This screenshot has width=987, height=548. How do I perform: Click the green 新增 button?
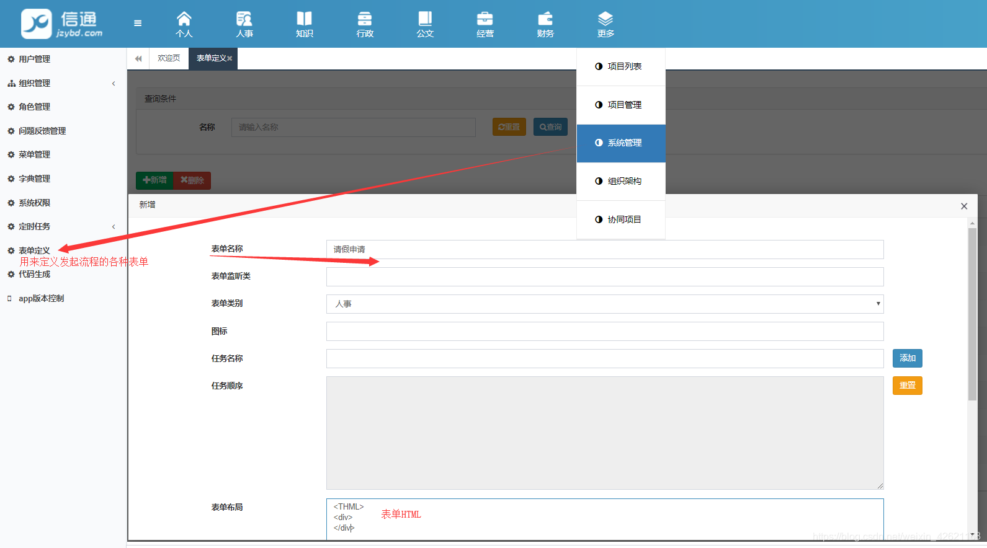point(154,180)
